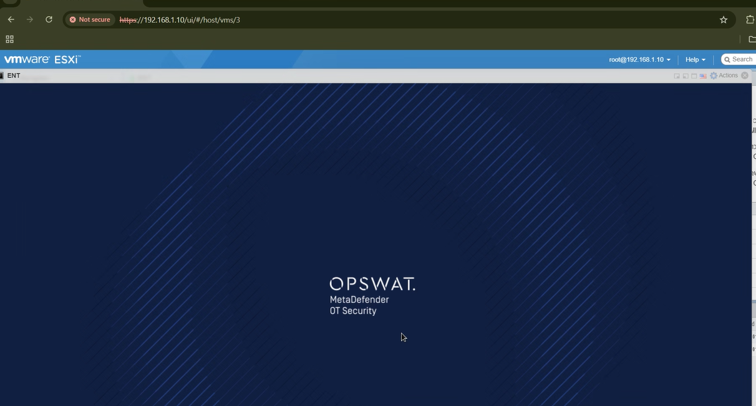Expand the Help menu
Viewport: 756px width, 406px height.
click(x=695, y=60)
